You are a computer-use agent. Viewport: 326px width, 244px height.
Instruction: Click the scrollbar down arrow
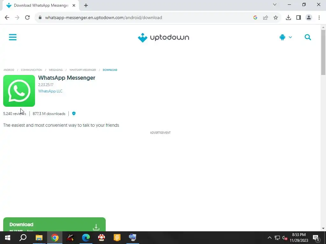(x=323, y=228)
